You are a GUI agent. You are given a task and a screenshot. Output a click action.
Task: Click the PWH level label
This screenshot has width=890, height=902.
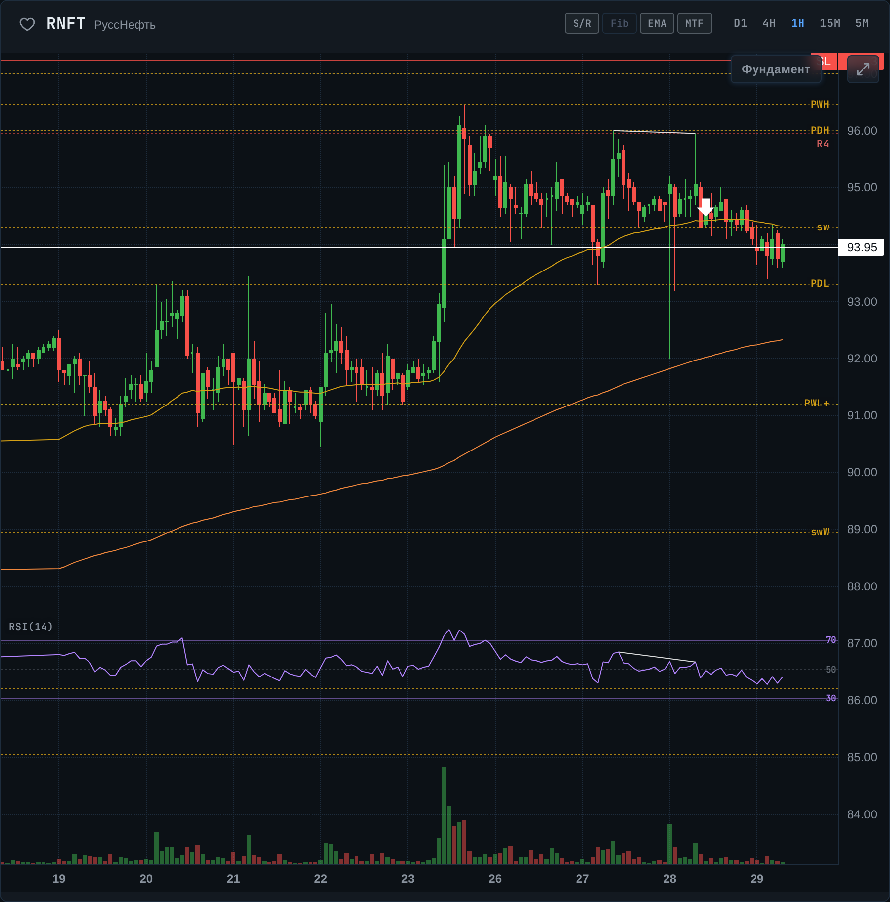pos(820,104)
